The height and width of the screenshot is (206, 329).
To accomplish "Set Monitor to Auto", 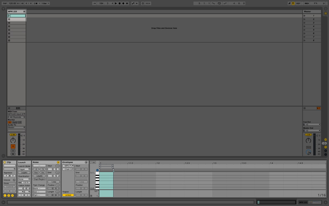I will pos(15,122).
